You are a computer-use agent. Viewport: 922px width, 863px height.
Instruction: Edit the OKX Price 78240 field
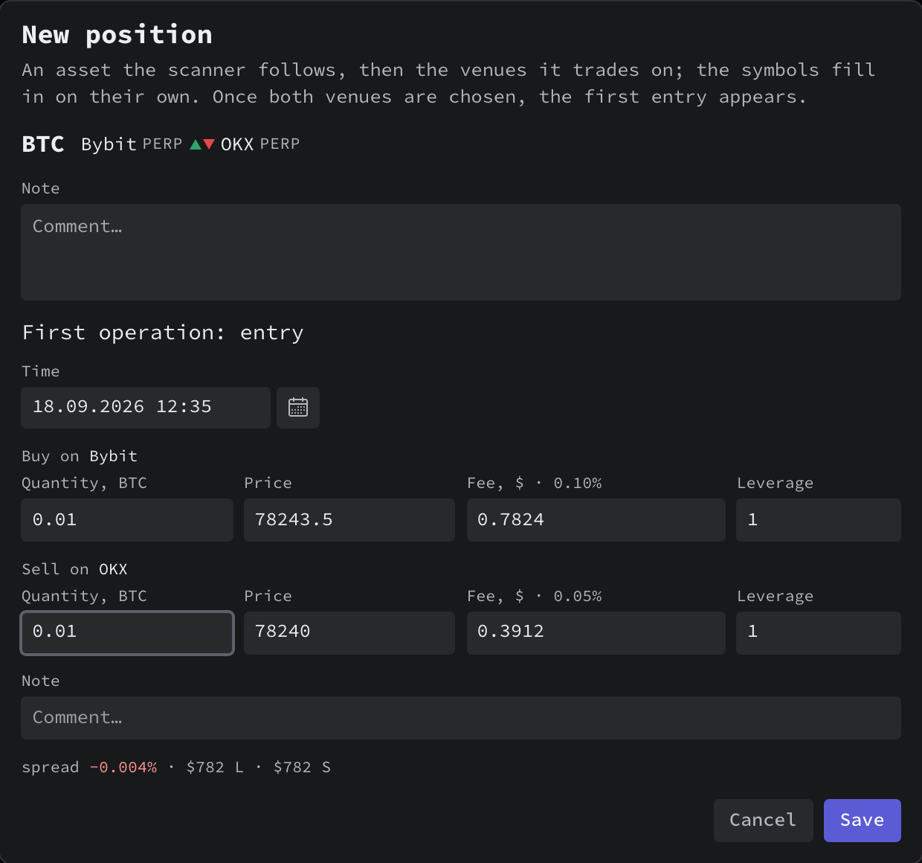click(x=349, y=633)
